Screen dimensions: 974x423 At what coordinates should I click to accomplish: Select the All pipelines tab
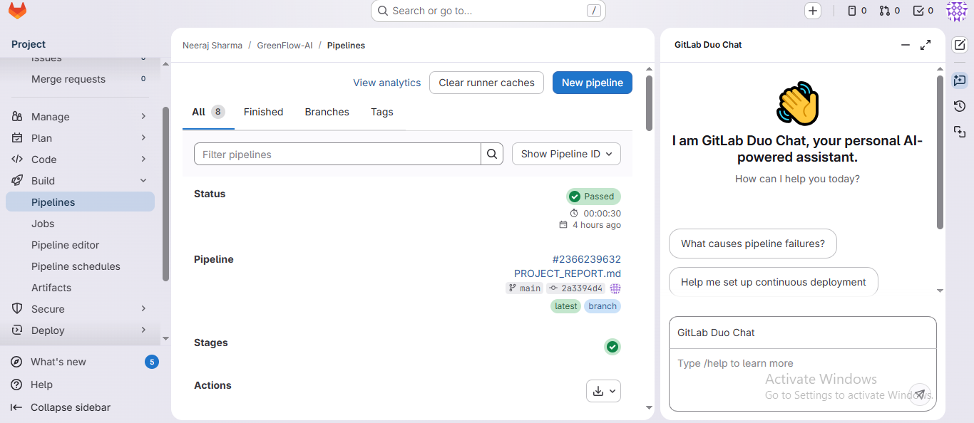coord(208,112)
